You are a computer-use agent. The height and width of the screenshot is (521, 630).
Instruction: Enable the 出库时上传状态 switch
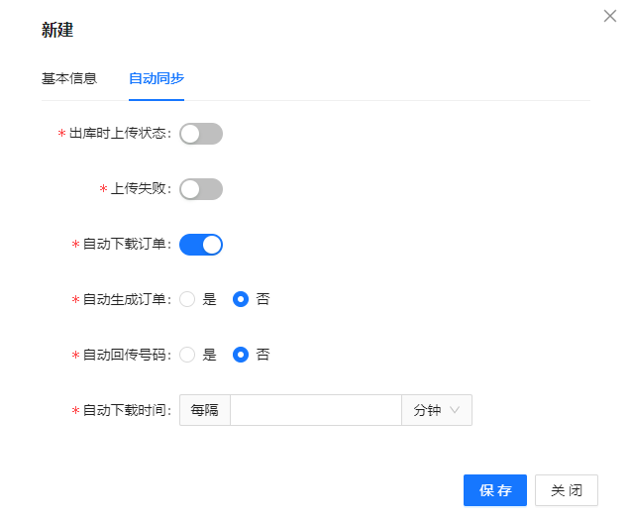(x=201, y=134)
